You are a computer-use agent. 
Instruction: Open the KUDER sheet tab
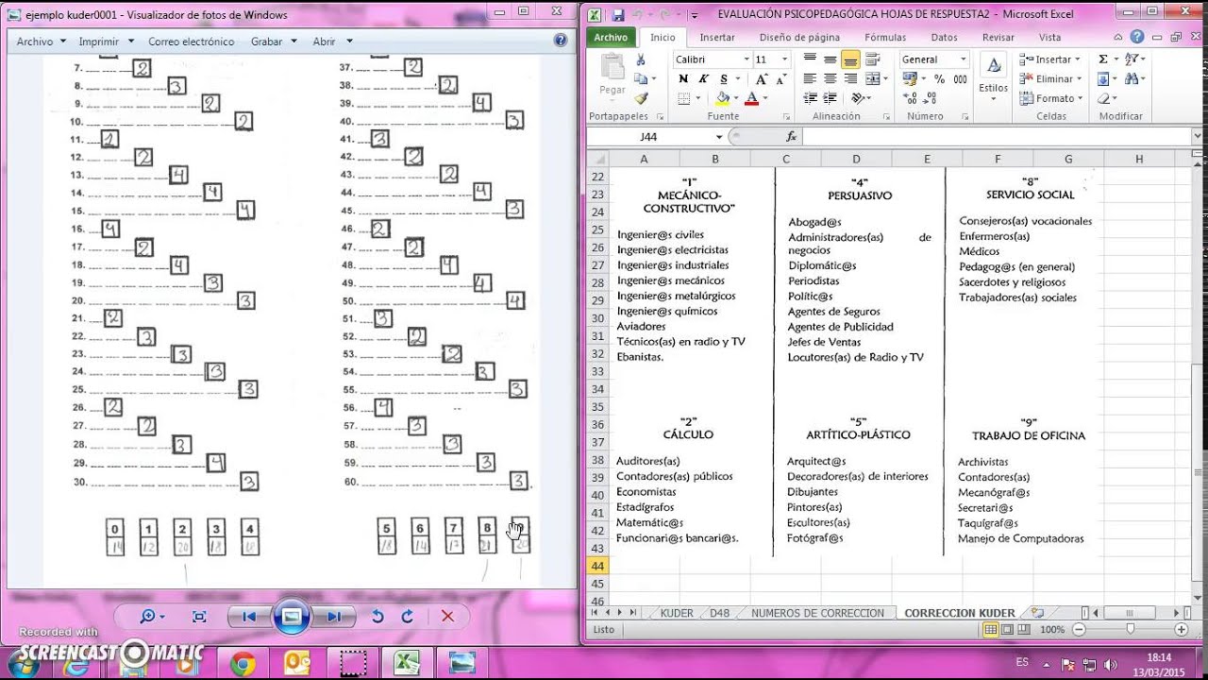pos(677,613)
